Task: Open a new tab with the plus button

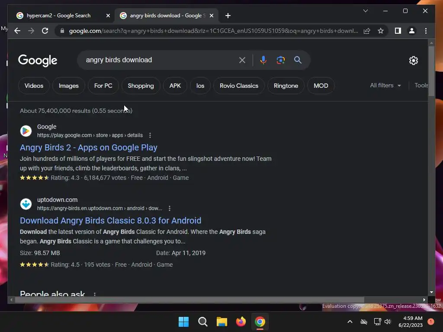Action: pyautogui.click(x=228, y=16)
